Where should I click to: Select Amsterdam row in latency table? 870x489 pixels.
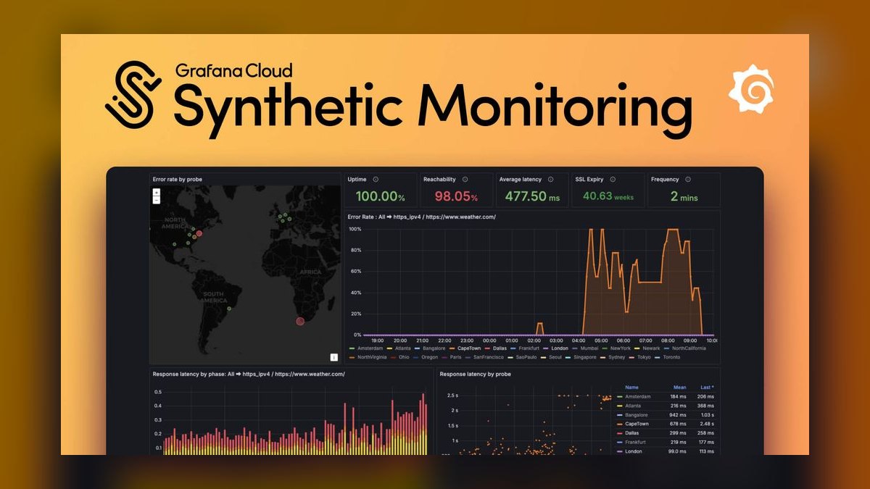665,396
